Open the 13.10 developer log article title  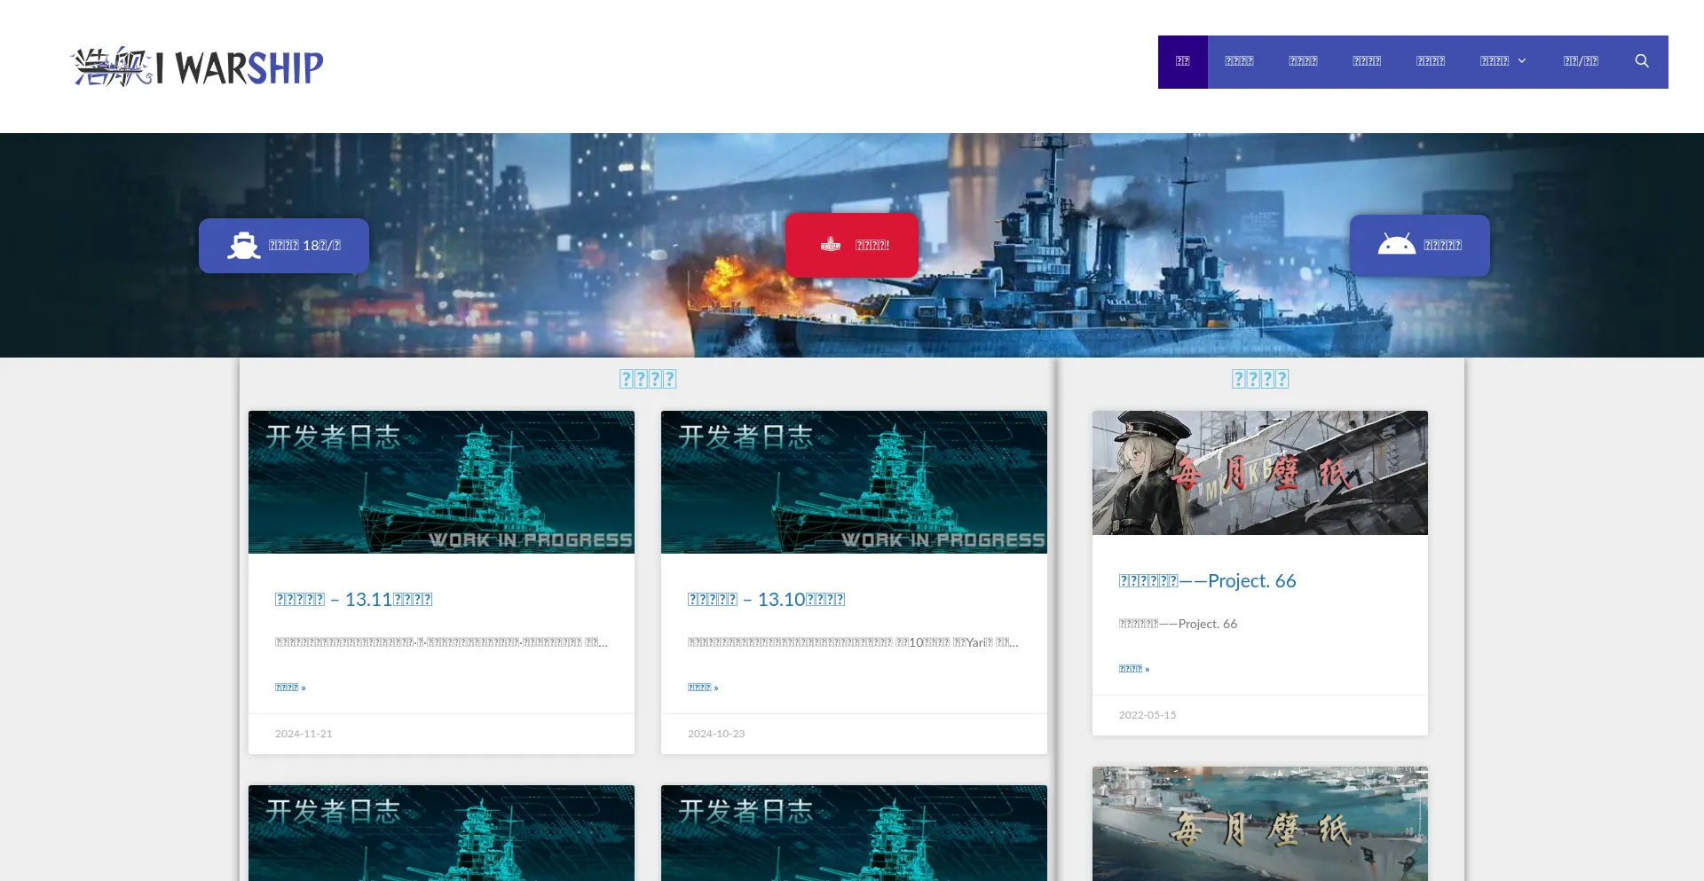click(766, 600)
